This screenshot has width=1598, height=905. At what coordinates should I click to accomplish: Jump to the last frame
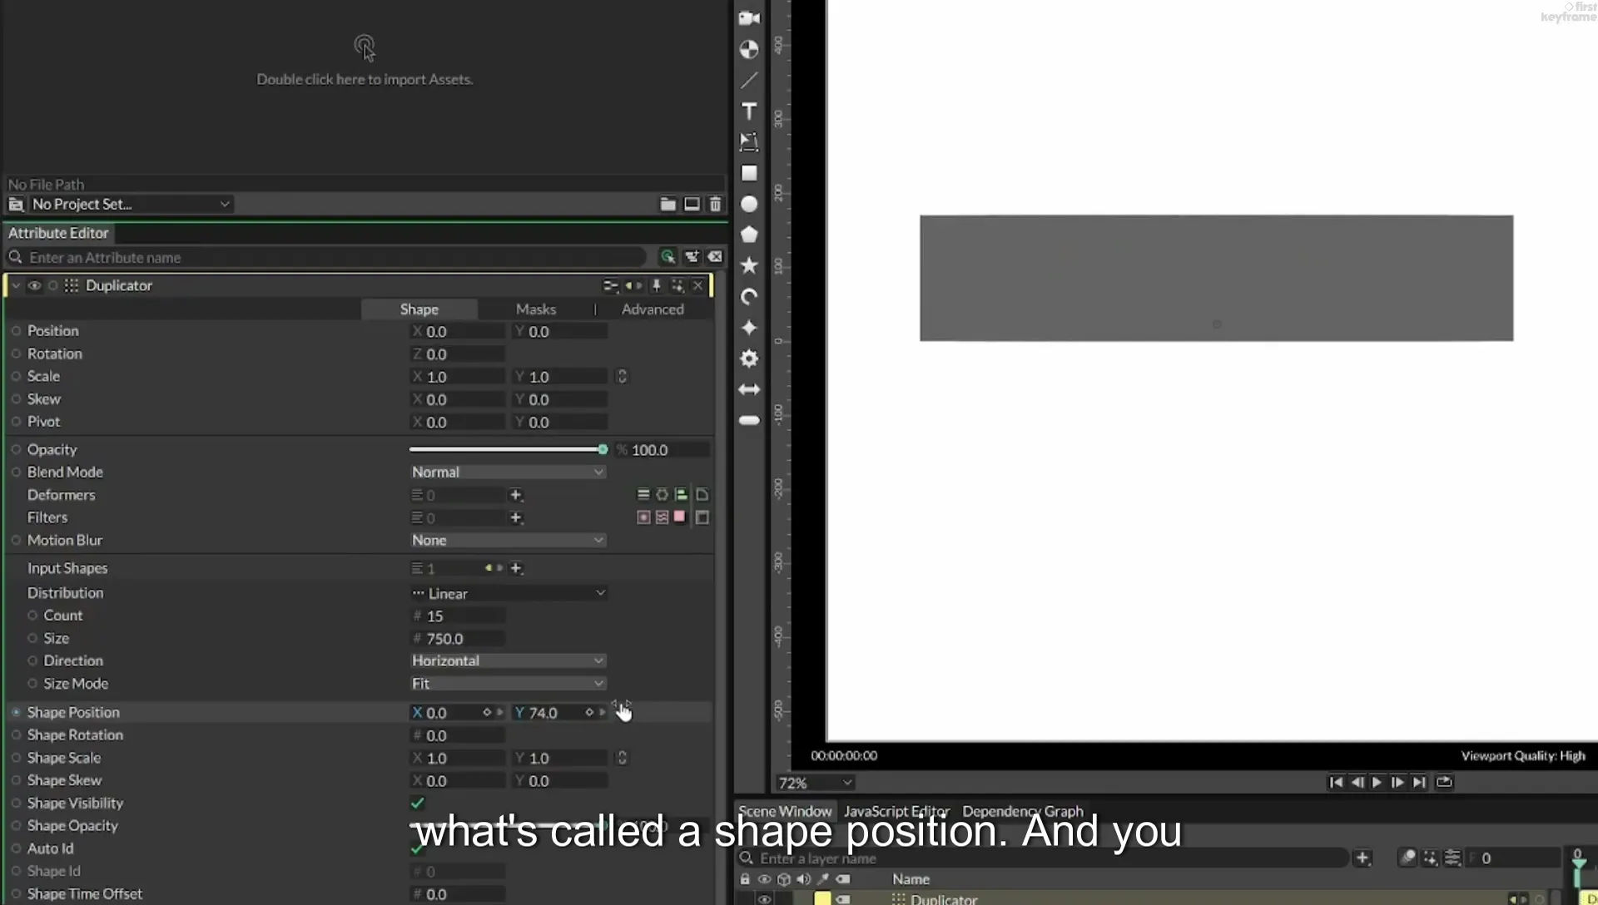(x=1420, y=782)
